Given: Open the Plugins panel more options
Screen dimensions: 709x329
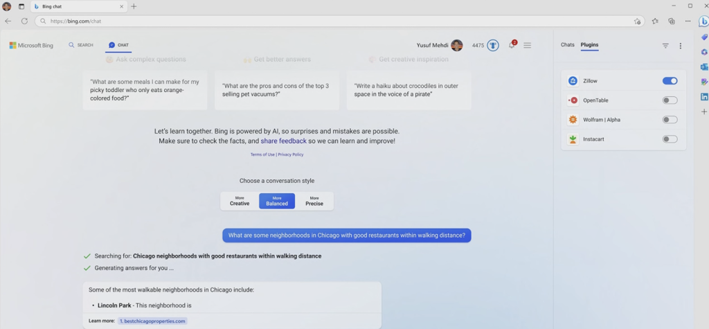Looking at the screenshot, I should click(681, 46).
